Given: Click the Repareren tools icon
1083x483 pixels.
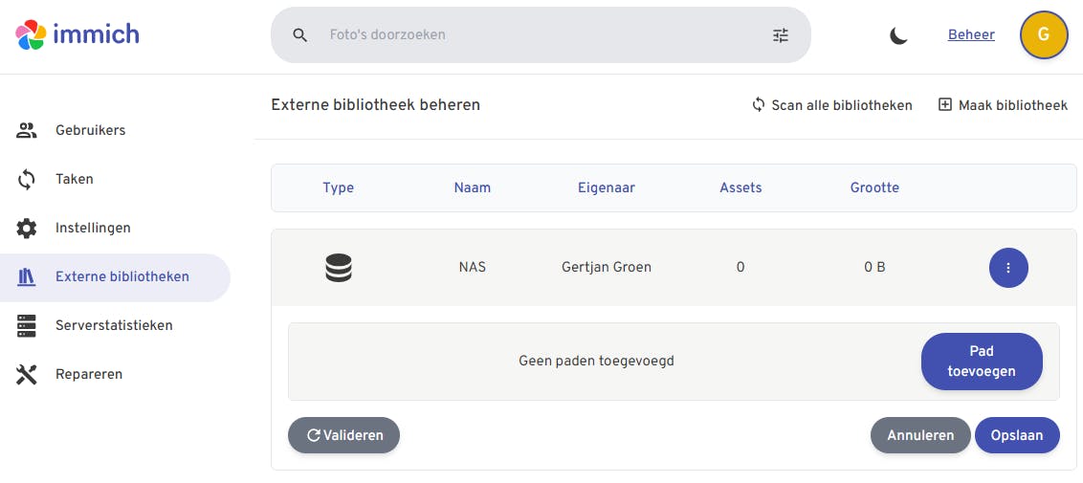Looking at the screenshot, I should pyautogui.click(x=27, y=374).
